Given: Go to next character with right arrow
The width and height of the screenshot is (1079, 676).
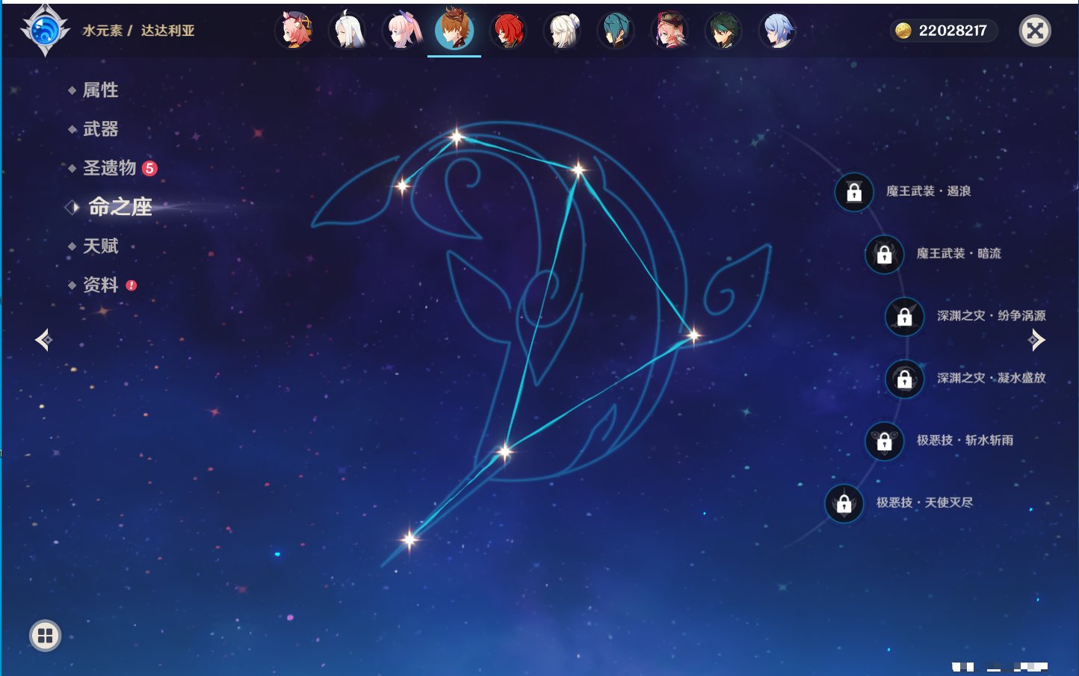Looking at the screenshot, I should pos(1036,340).
